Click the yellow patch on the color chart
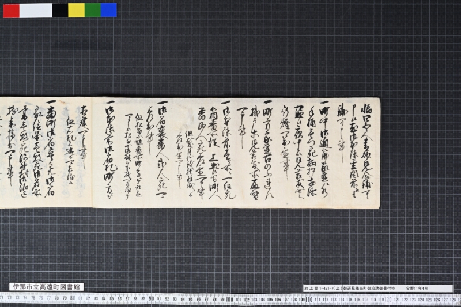 (x=77, y=10)
